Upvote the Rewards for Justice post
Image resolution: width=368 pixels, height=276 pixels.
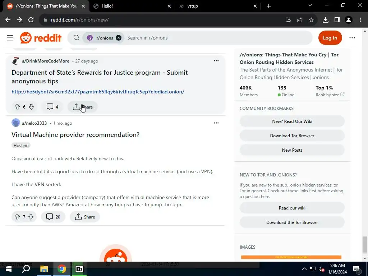(17, 107)
